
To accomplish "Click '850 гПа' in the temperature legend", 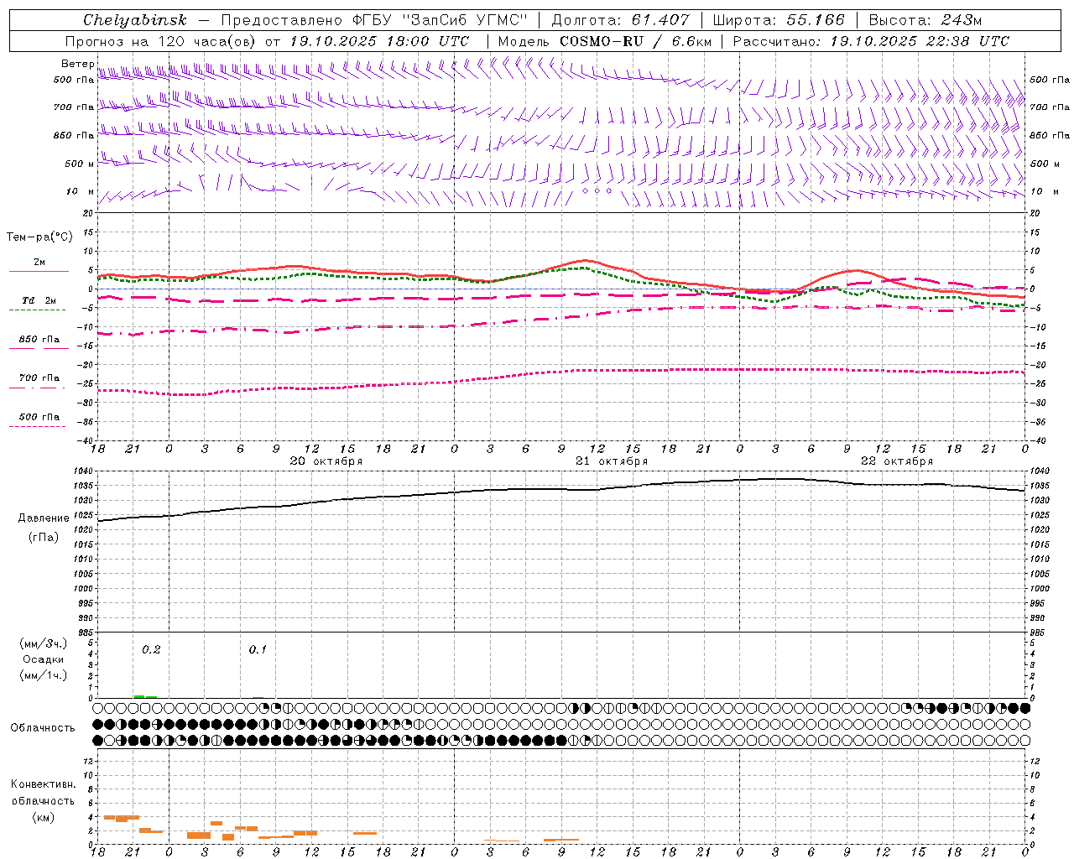I will 39,340.
